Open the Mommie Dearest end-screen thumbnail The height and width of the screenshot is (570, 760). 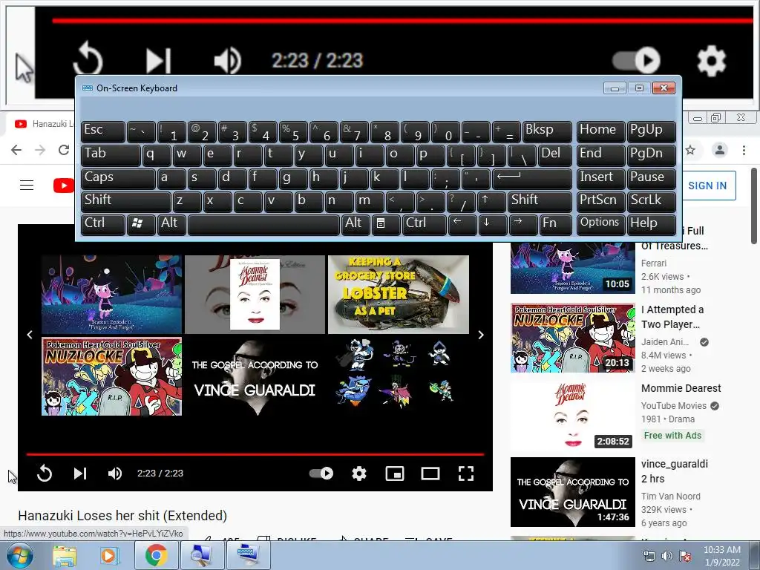click(255, 294)
